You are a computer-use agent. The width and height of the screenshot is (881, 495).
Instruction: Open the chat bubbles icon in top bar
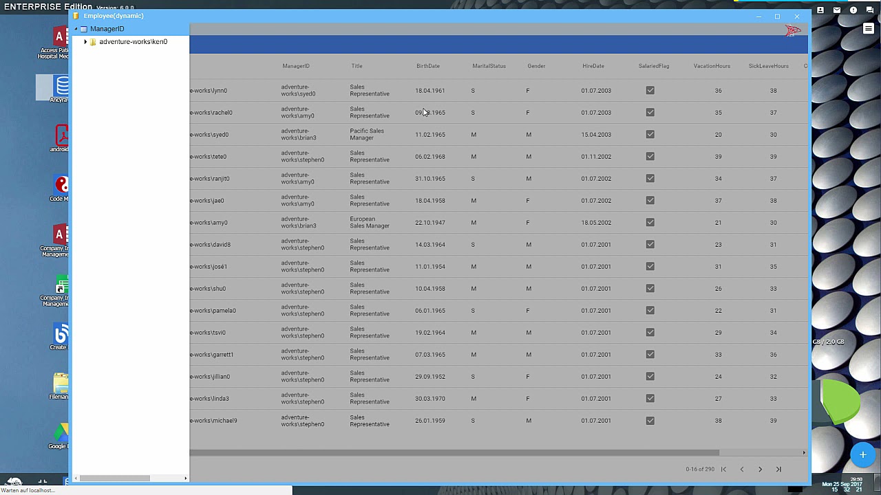[870, 10]
